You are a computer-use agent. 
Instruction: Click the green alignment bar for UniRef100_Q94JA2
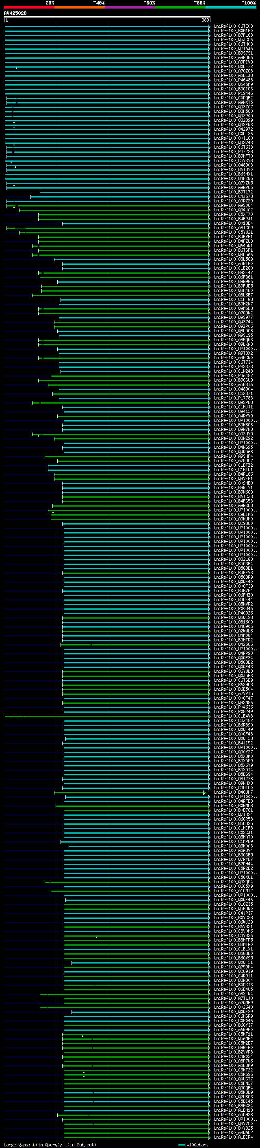click(114, 210)
